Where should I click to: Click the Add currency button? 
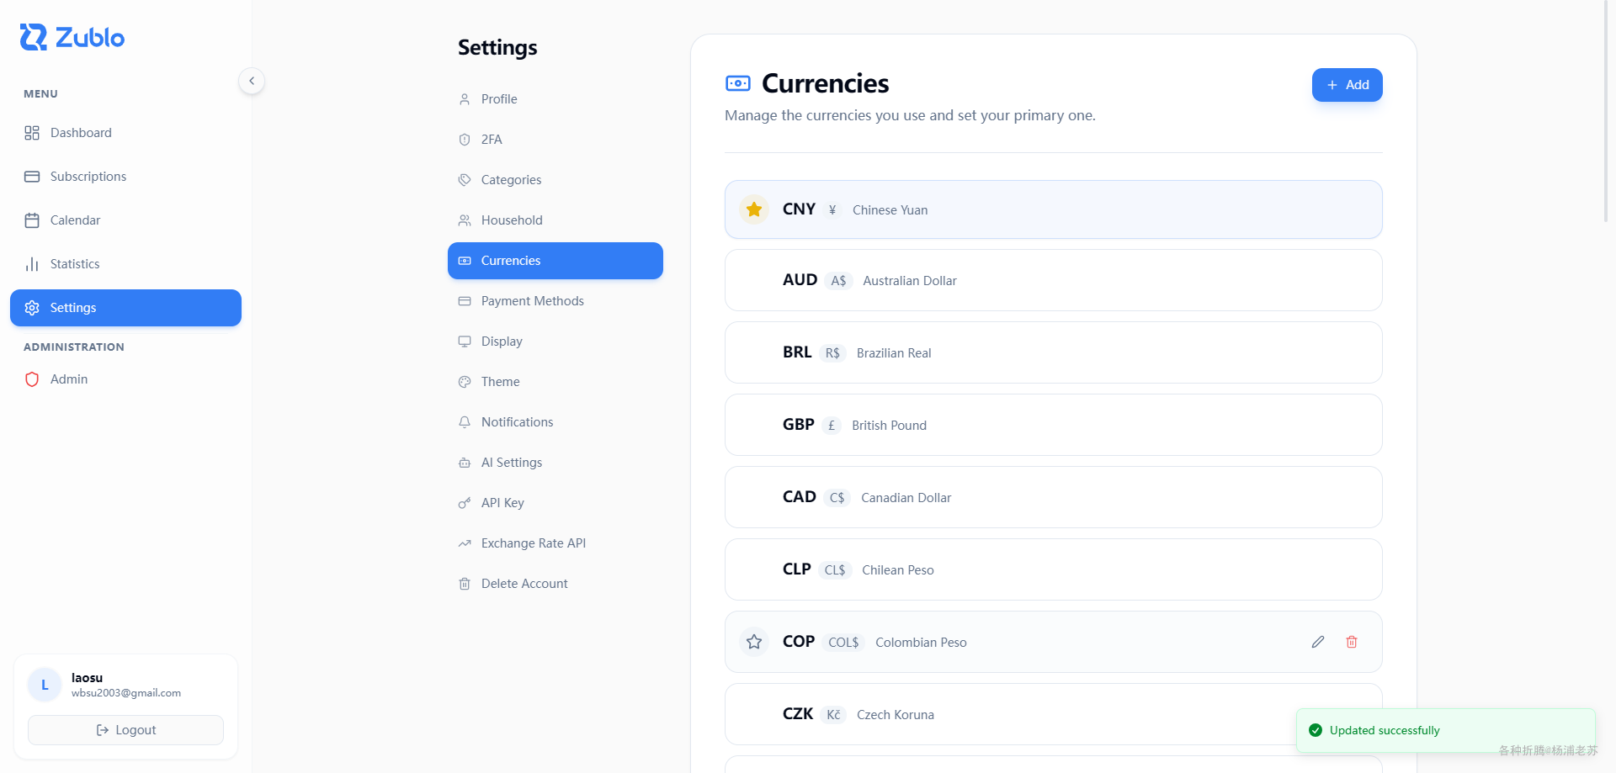click(x=1347, y=85)
